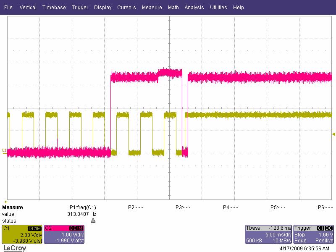Click the 2.00 V/div C1 scale value
336x252 pixels.
pos(31,235)
